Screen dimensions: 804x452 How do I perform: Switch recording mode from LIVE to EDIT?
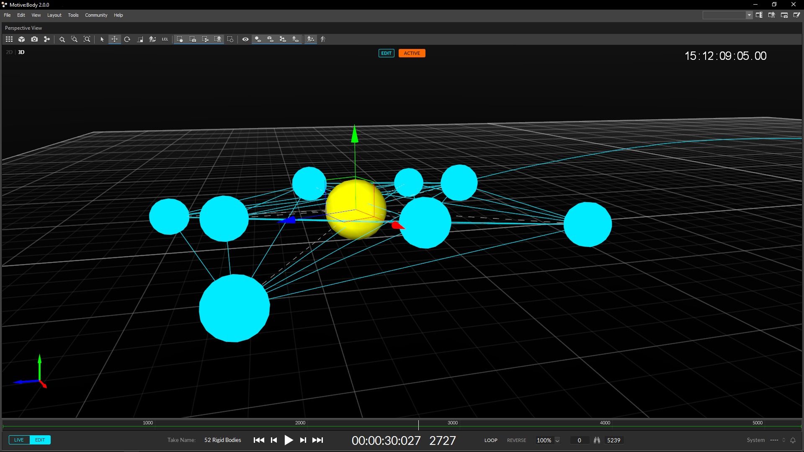click(40, 440)
